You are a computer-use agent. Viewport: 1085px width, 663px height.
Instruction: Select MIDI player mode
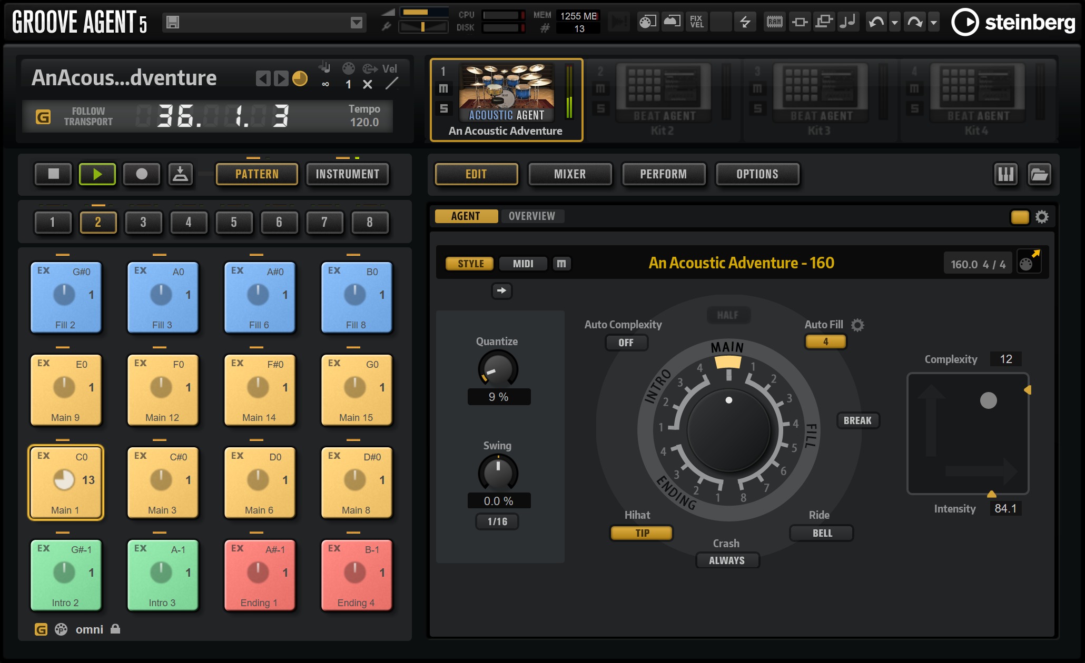click(523, 264)
